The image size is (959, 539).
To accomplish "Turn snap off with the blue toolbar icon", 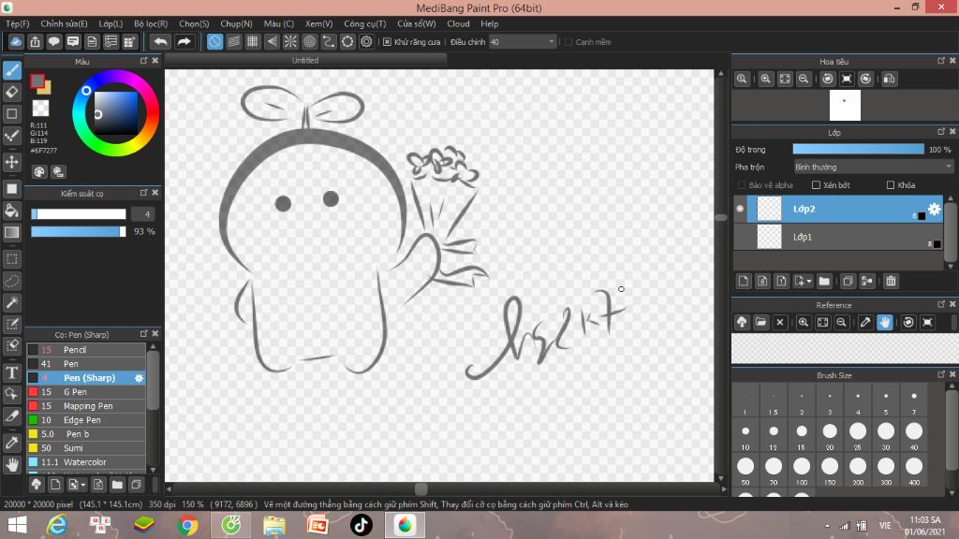I will [214, 41].
